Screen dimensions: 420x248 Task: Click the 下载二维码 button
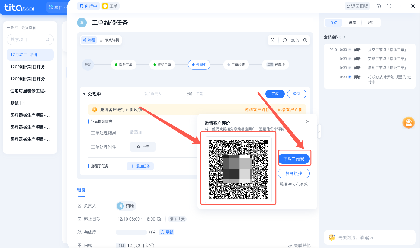point(294,159)
